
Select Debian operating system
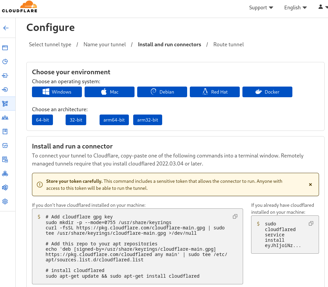pos(162,92)
